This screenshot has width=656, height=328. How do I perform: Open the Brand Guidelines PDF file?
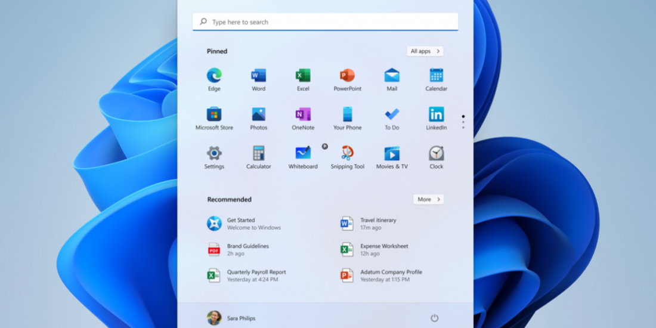point(238,249)
